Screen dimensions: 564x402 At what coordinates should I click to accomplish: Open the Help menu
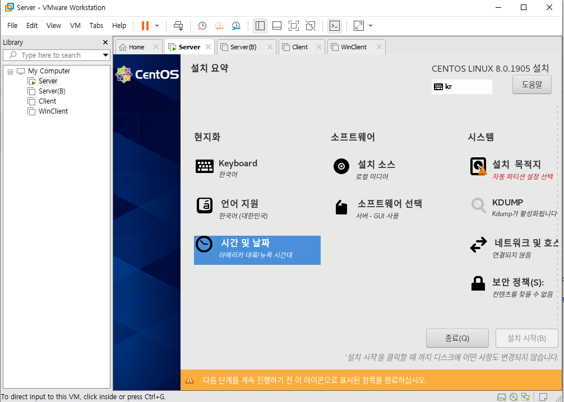(x=119, y=26)
